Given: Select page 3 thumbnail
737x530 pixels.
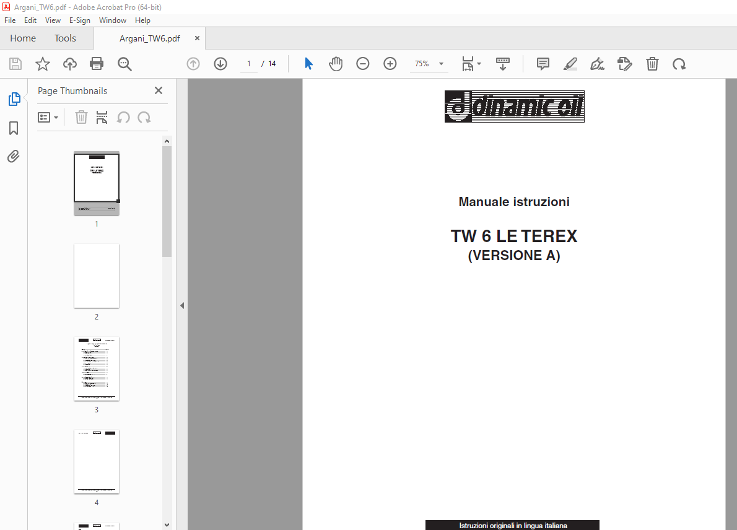Looking at the screenshot, I should (x=97, y=369).
